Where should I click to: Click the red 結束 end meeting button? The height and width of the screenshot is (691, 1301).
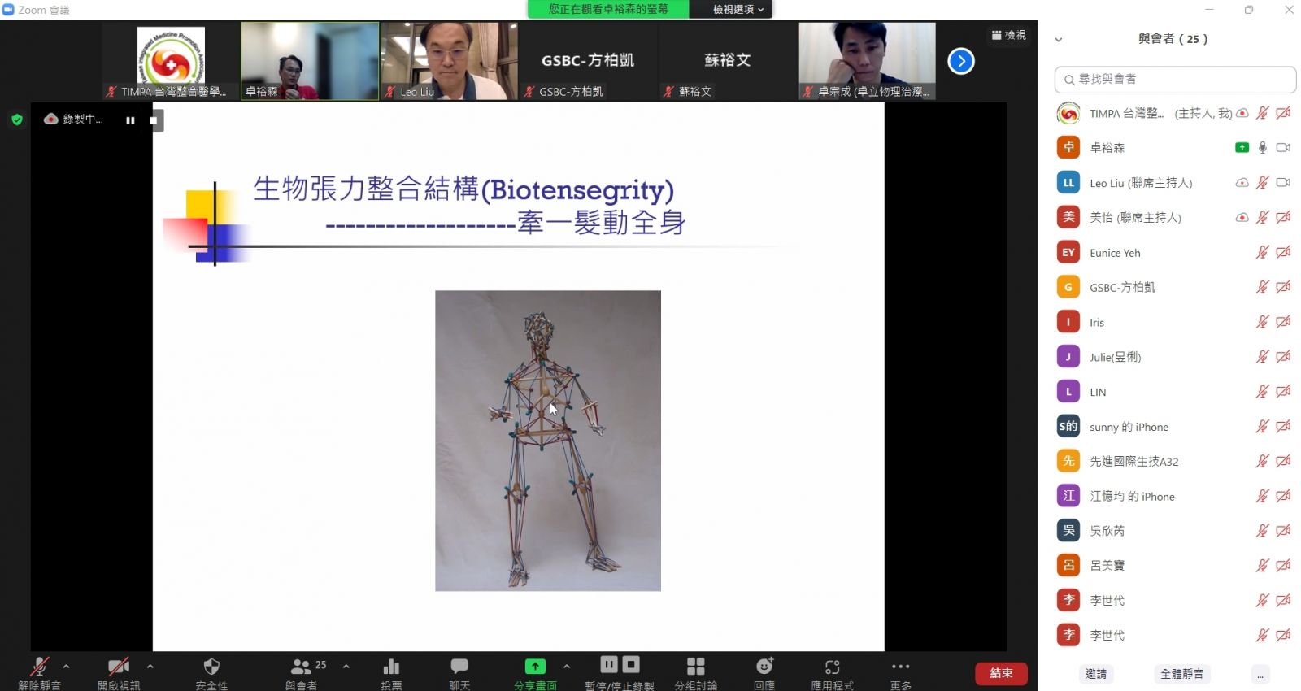click(x=1001, y=673)
